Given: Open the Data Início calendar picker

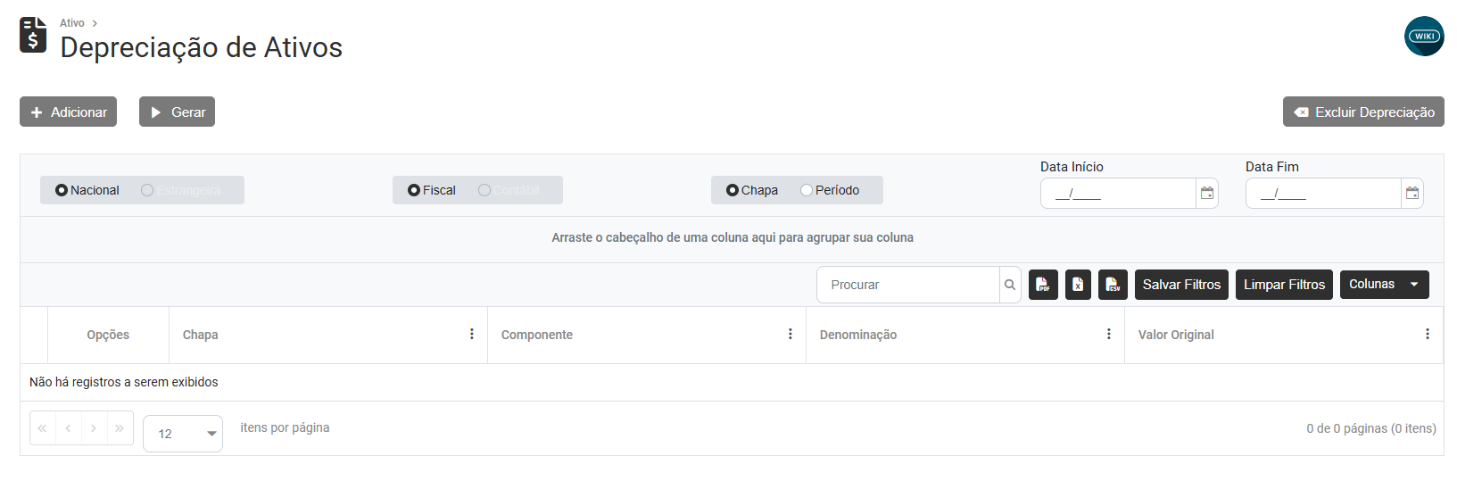Looking at the screenshot, I should 1206,194.
